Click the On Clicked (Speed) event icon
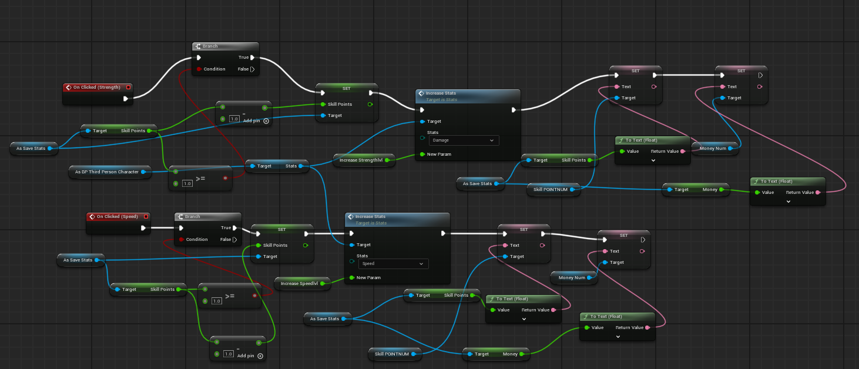This screenshot has width=859, height=369. point(92,217)
